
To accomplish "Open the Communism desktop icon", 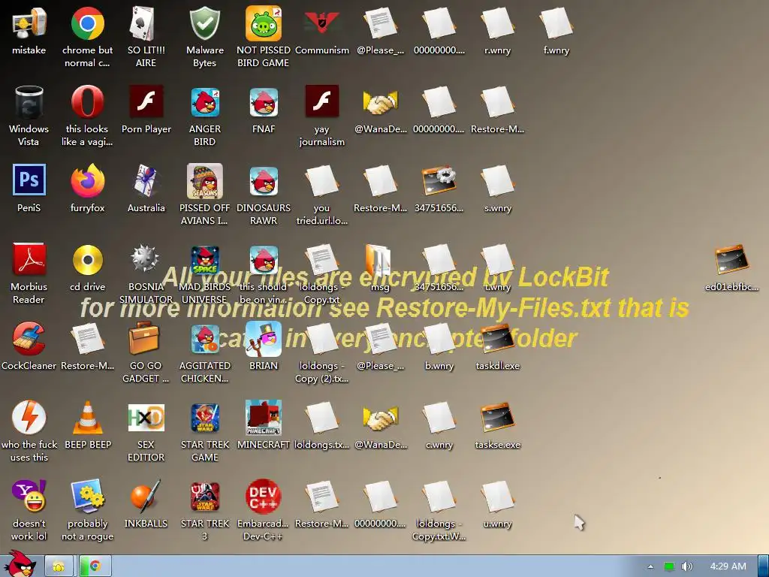I will (322, 23).
